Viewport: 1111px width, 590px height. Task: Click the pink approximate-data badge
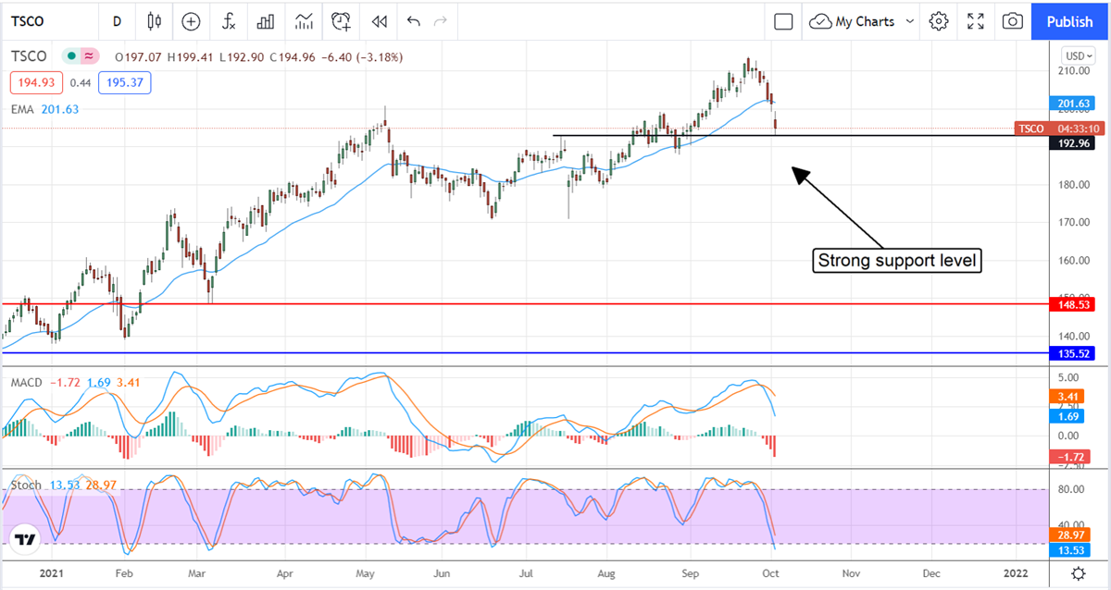pyautogui.click(x=90, y=56)
